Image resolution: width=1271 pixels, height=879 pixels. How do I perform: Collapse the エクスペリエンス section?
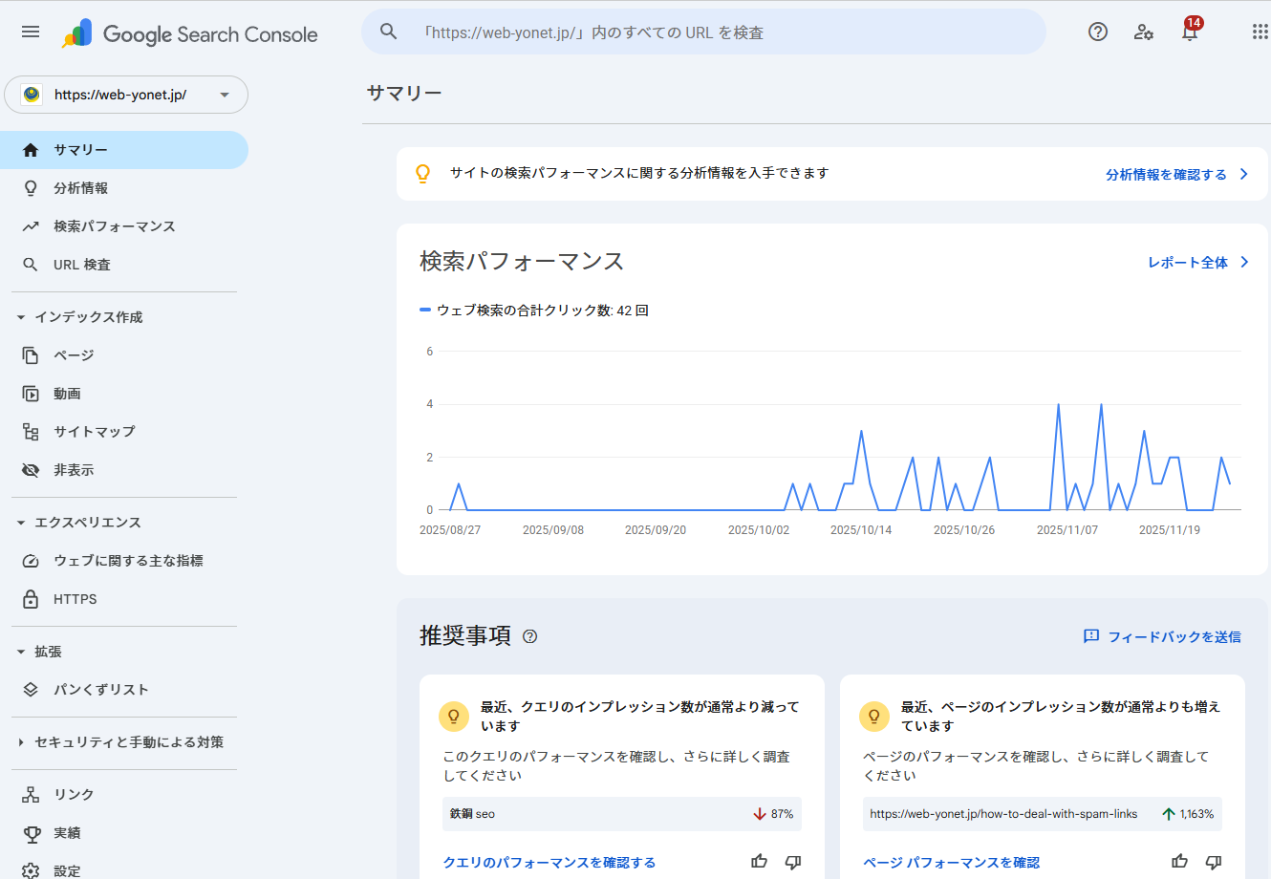[x=21, y=523]
